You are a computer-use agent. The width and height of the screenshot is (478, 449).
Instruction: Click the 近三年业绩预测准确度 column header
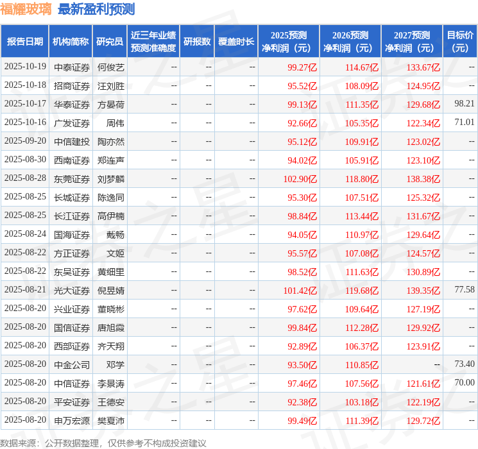[153, 41]
